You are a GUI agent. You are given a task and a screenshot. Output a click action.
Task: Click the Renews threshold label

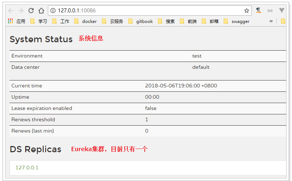point(33,119)
